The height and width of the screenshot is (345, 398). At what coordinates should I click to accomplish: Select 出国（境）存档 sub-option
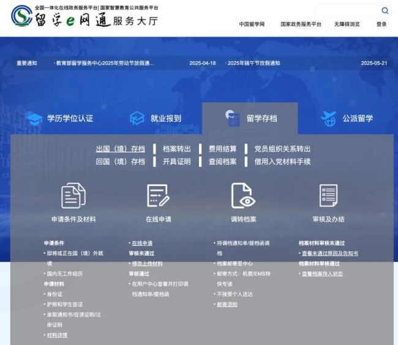(121, 149)
